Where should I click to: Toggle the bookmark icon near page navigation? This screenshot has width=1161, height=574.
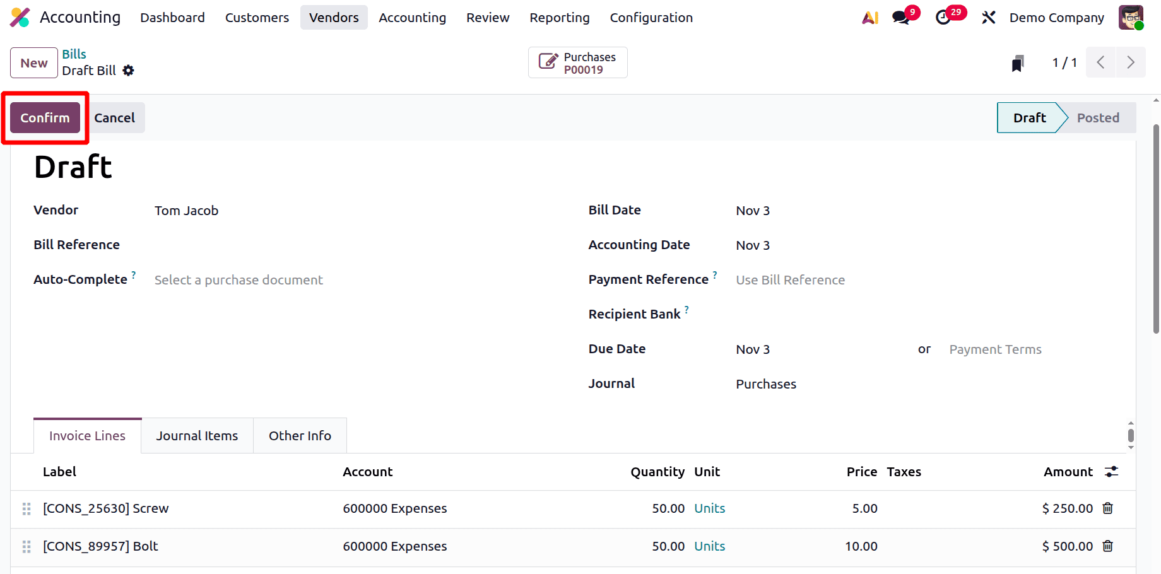(1017, 62)
